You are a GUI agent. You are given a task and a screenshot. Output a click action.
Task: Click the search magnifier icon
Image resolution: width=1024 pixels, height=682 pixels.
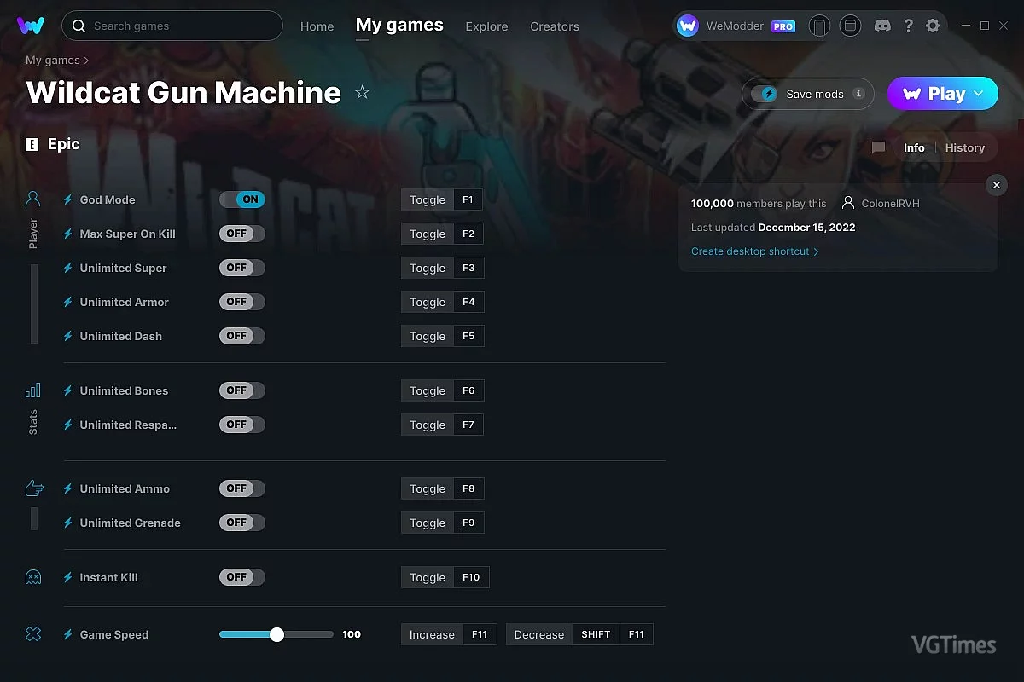[79, 26]
